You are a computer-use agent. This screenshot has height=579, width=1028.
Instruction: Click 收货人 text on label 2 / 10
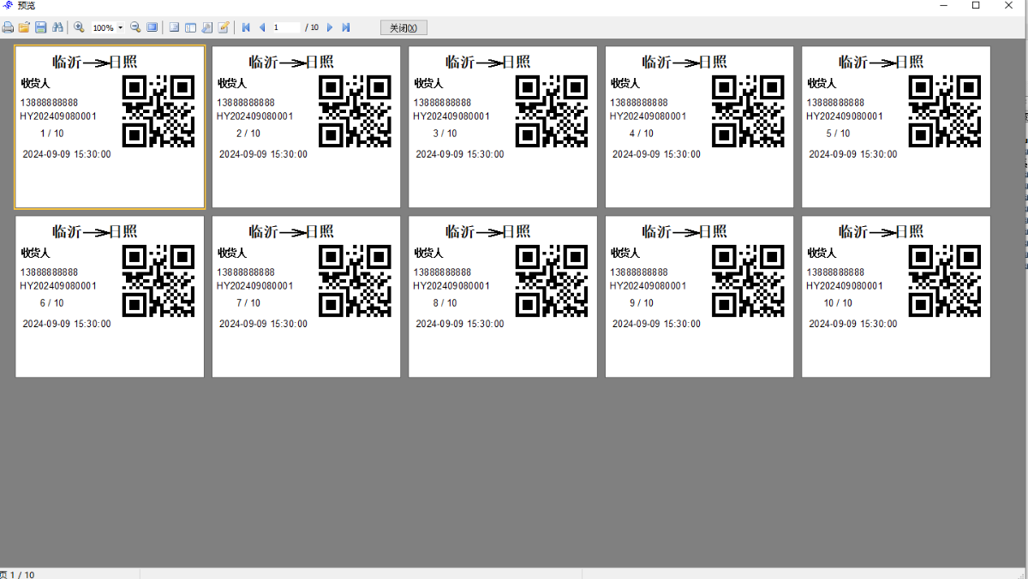point(232,83)
